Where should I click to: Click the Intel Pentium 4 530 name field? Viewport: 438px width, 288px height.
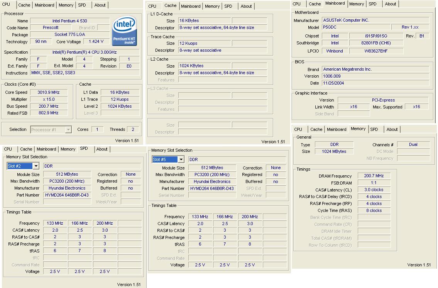click(69, 21)
